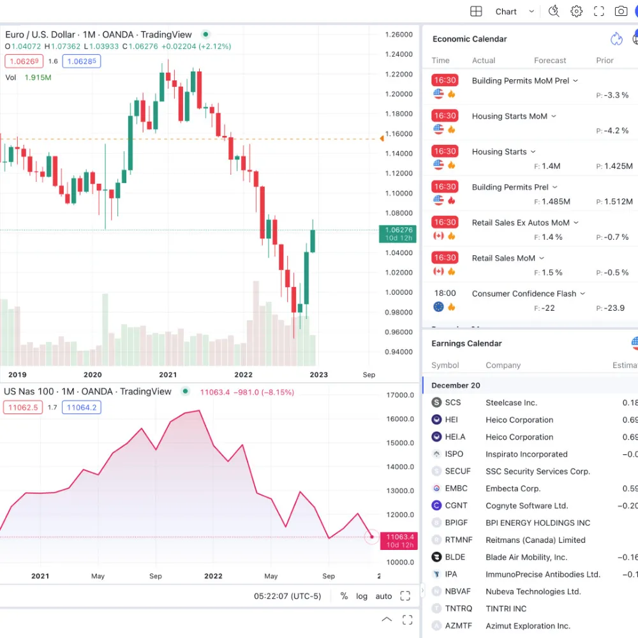Image resolution: width=638 pixels, height=638 pixels.
Task: Expand Retail Sales Ex Autos MoM event
Action: click(575, 222)
